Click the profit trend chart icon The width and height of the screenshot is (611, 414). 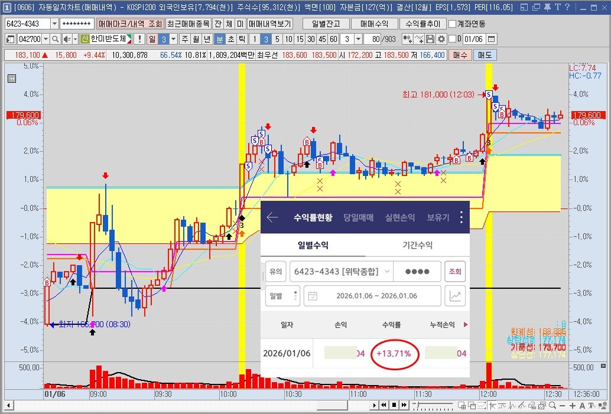tap(456, 296)
